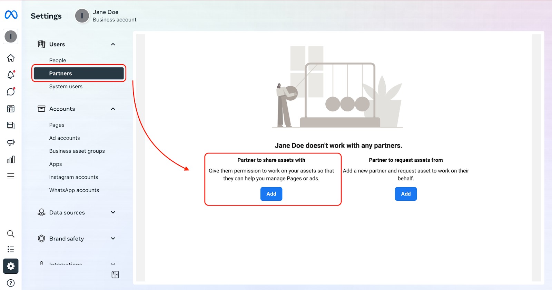Open the help question mark icon
This screenshot has width=552, height=290.
(11, 283)
